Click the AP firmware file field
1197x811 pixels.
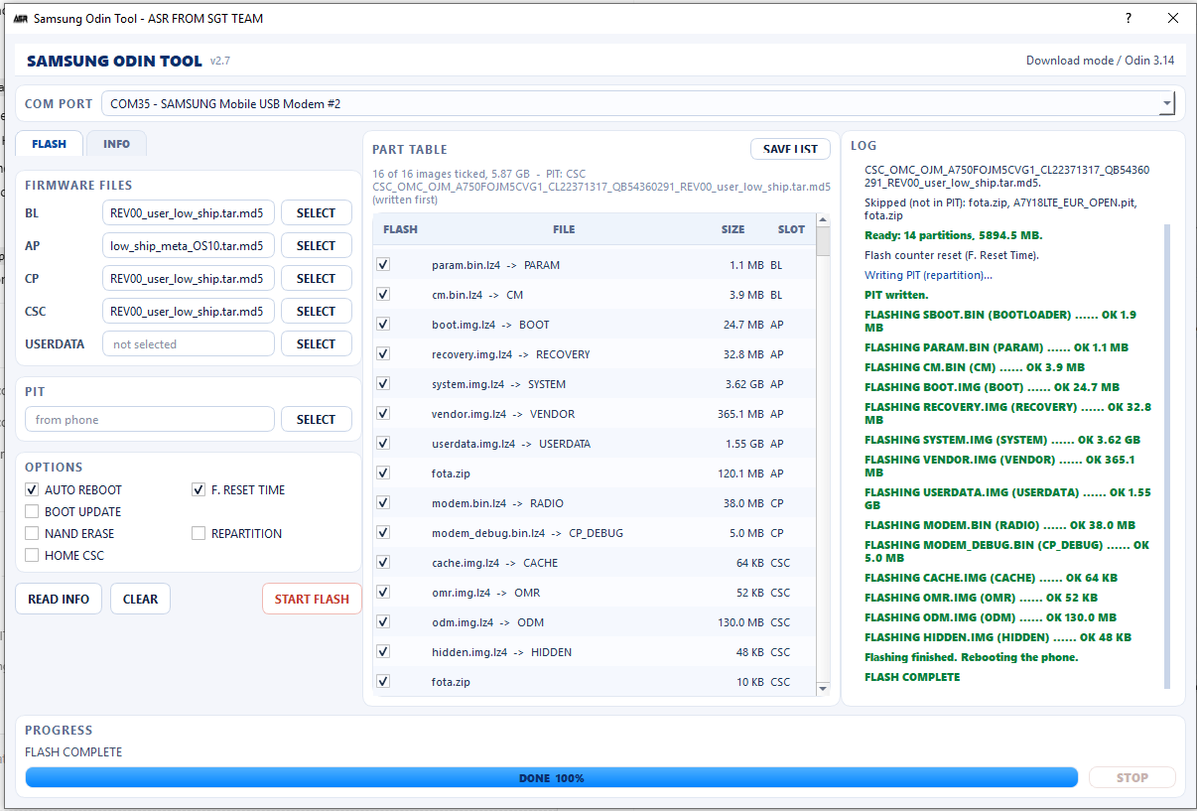pos(188,245)
